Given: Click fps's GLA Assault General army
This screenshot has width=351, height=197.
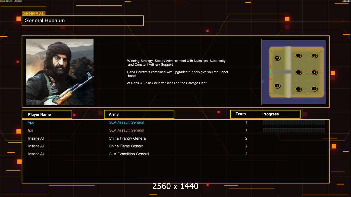Looking at the screenshot, I should (x=126, y=130).
